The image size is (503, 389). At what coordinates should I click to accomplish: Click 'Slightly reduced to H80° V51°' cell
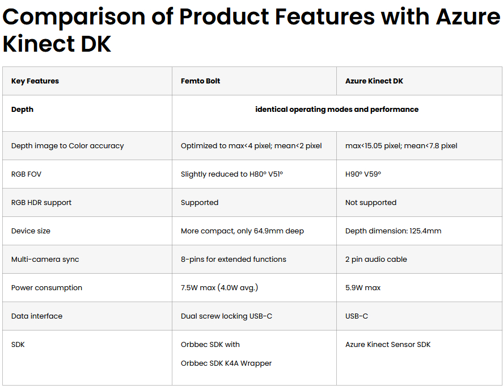click(232, 174)
